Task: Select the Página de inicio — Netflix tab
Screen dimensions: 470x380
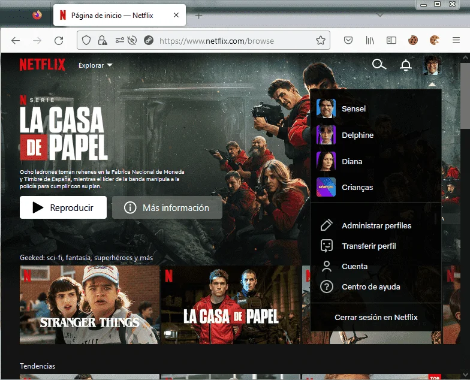Action: point(120,15)
